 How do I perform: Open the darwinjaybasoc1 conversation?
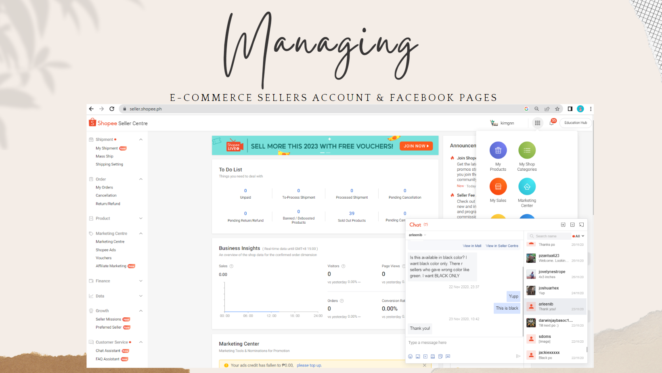pos(556,323)
